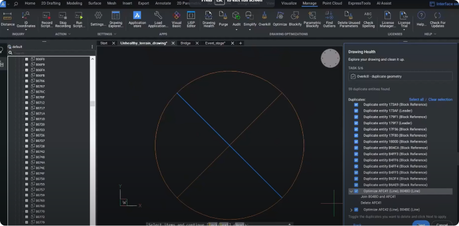Uncheck Duplicate entity 173AF (Leader) checkbox
This screenshot has width=459, height=226.
(356, 110)
